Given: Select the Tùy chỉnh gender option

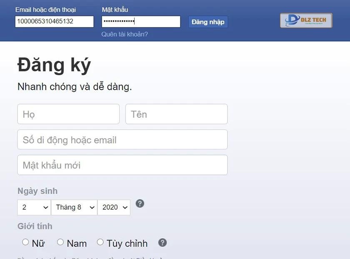Looking at the screenshot, I should (x=100, y=242).
